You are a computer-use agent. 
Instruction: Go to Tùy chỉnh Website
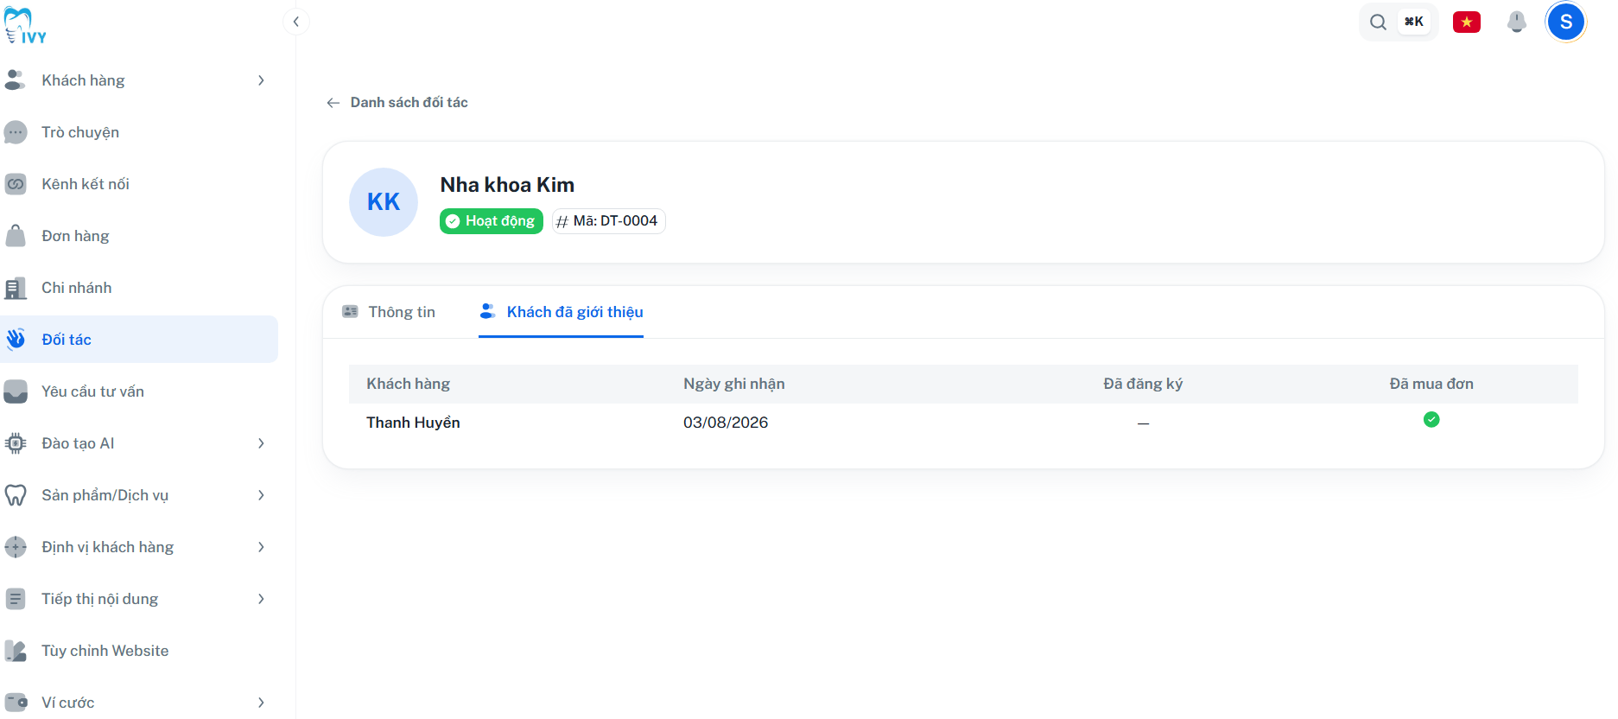point(139,651)
